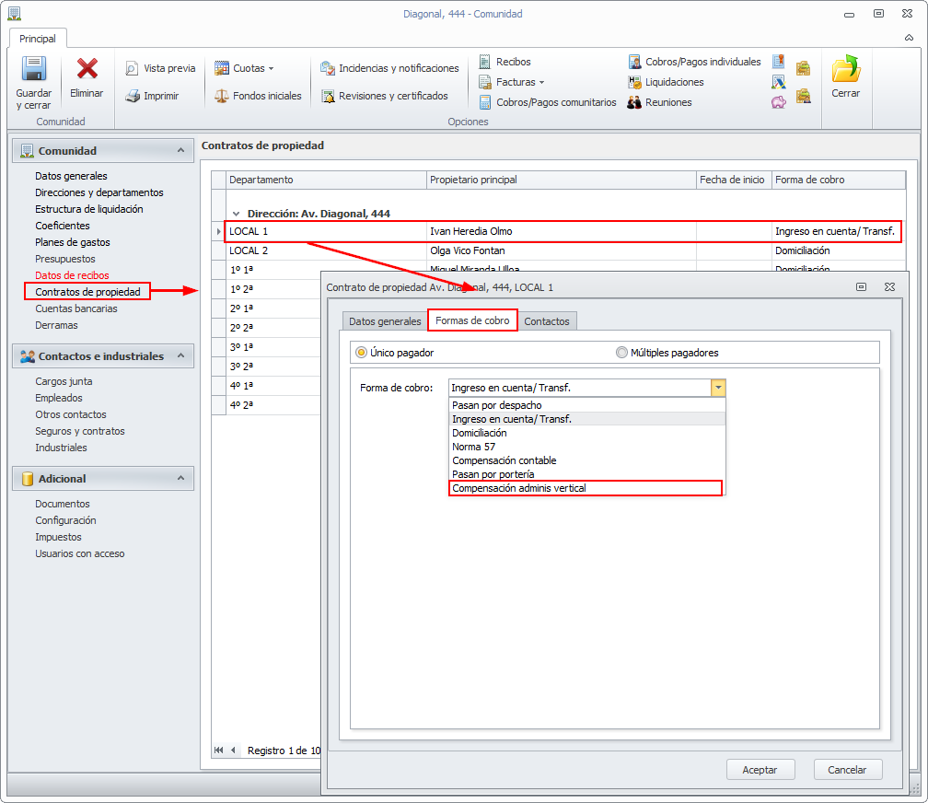The width and height of the screenshot is (928, 803).
Task: Click the Forma de cobro dropdown arrow
Action: click(x=718, y=388)
